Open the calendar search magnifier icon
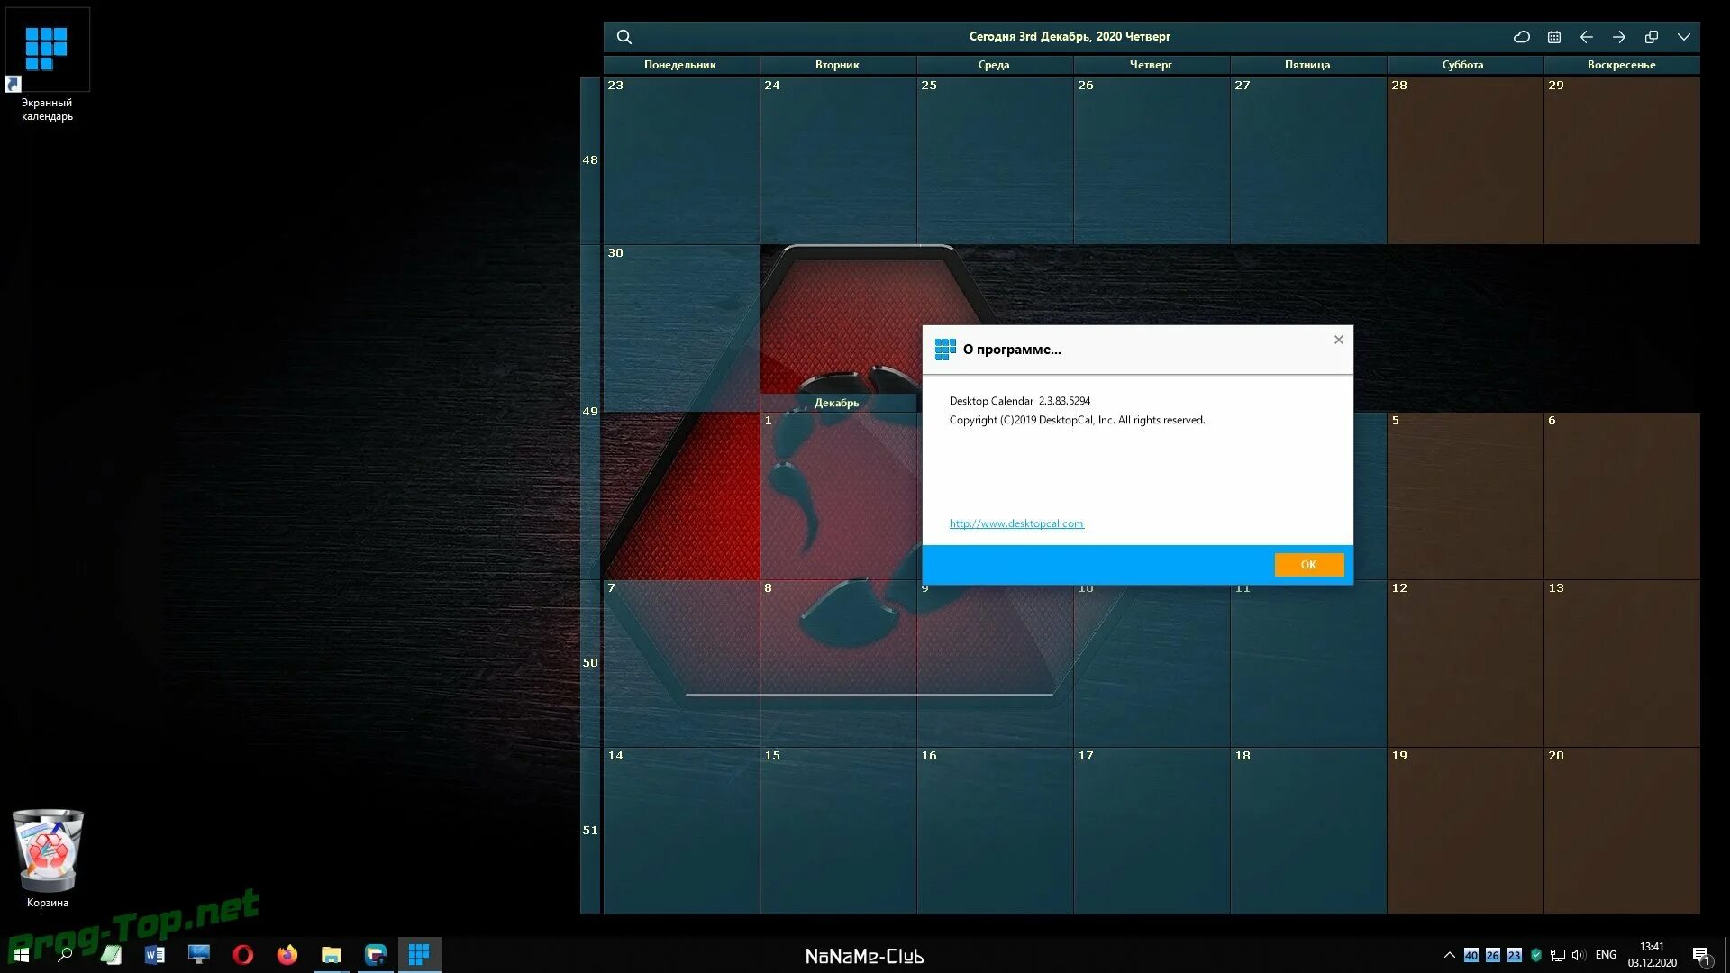The height and width of the screenshot is (973, 1730). coord(624,37)
